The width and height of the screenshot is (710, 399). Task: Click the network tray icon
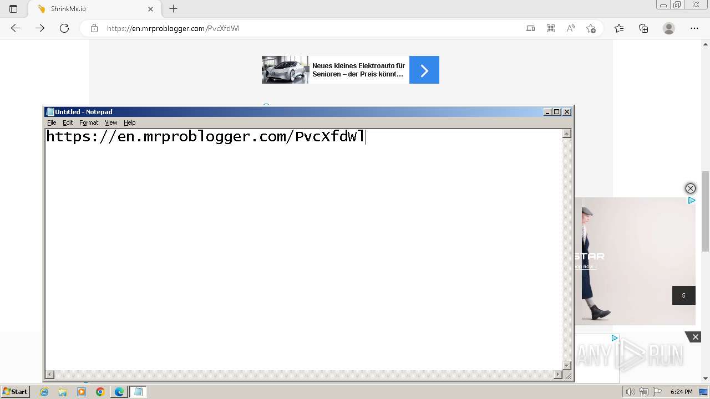coord(644,392)
